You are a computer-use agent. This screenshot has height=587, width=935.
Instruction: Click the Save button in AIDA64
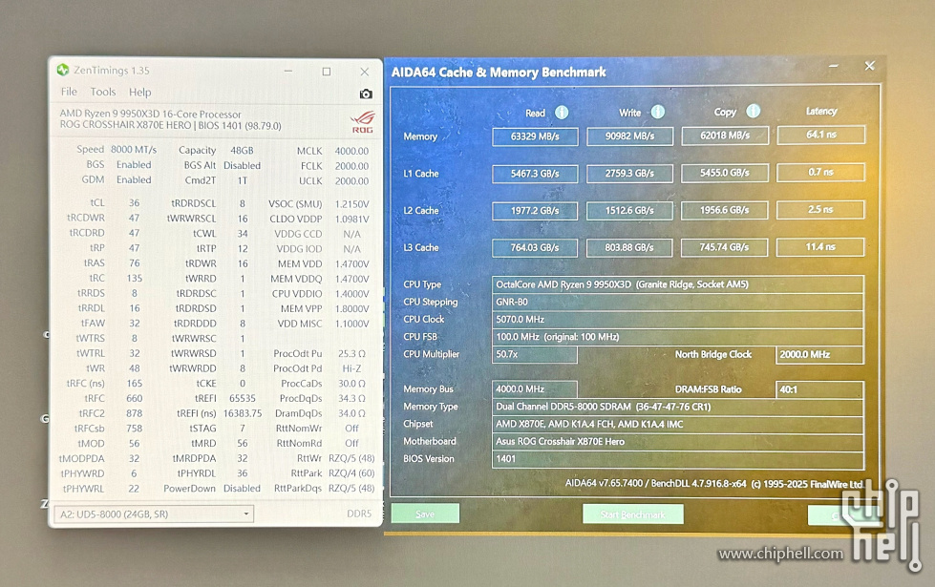pos(425,514)
